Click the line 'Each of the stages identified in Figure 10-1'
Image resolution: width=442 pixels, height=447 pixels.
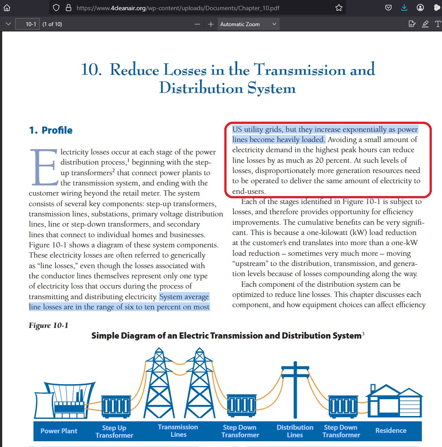point(331,201)
